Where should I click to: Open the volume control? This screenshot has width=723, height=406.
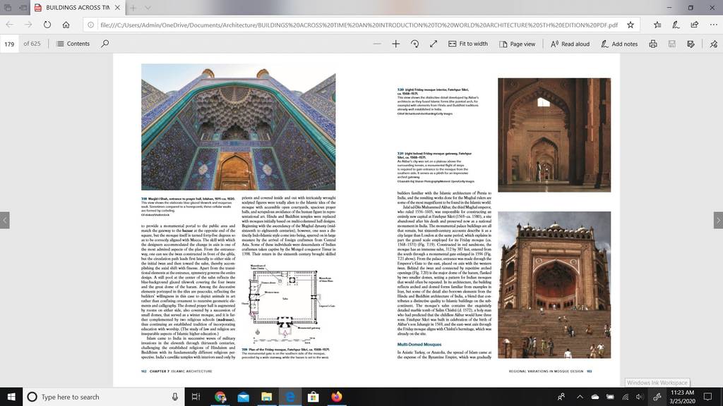point(640,397)
